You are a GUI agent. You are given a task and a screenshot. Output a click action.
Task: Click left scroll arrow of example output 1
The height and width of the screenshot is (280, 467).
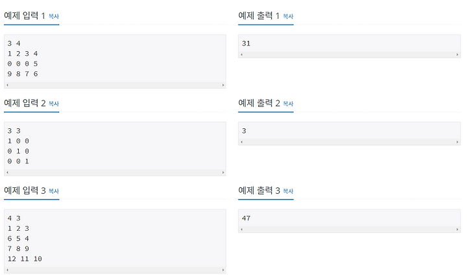pyautogui.click(x=241, y=54)
